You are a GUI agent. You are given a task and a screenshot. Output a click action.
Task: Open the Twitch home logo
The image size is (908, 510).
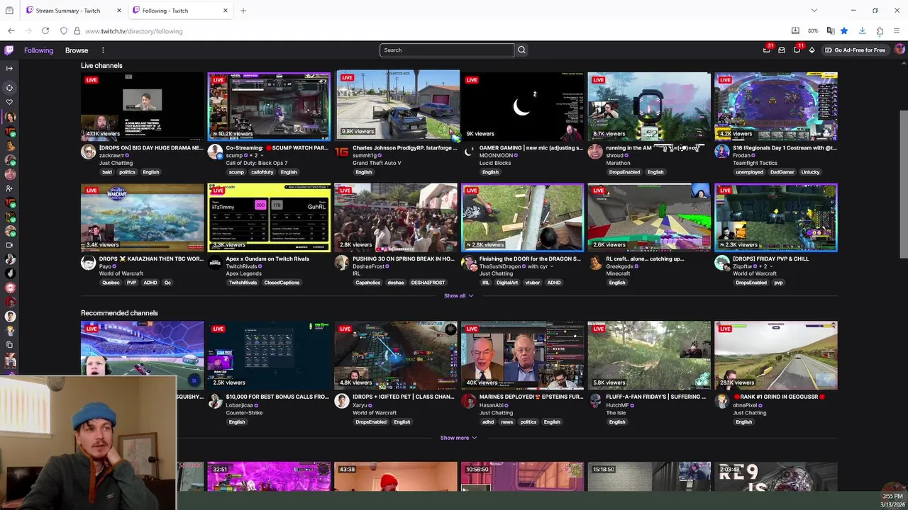(x=9, y=50)
